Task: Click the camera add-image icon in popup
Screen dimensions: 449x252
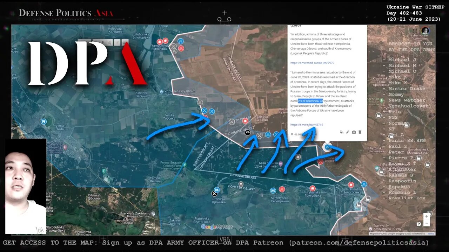Action: [354, 132]
